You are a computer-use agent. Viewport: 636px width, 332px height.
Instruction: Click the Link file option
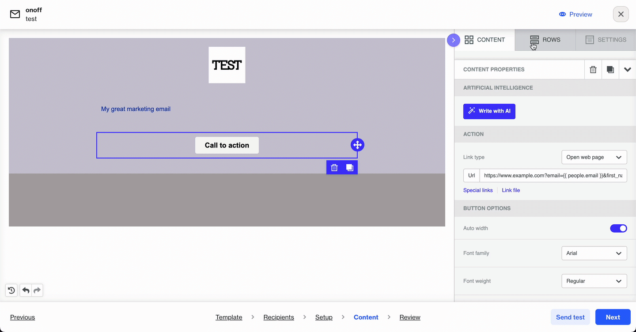511,190
